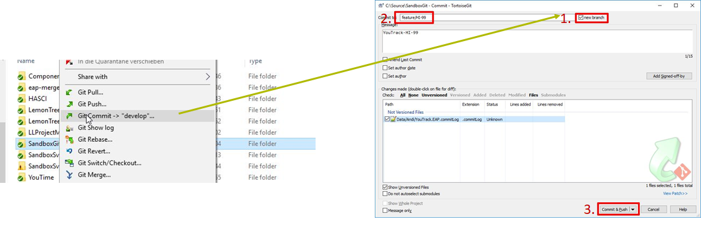The height and width of the screenshot is (227, 701).
Task: Maximize the TortoiseGit Commit window
Action: tap(675, 6)
